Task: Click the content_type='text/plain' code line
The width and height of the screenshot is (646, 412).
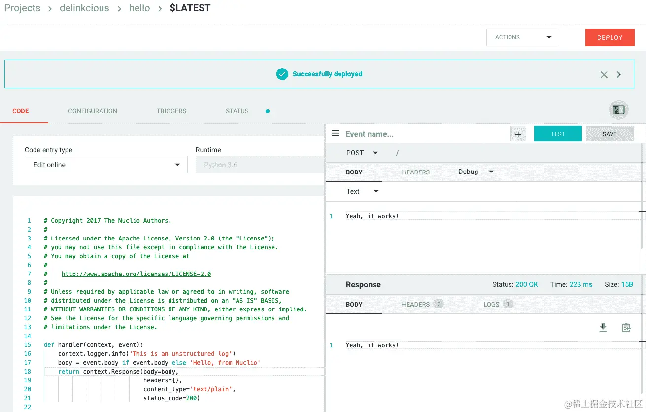Action: click(x=190, y=389)
